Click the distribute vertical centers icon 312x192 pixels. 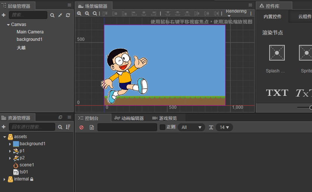(178, 13)
